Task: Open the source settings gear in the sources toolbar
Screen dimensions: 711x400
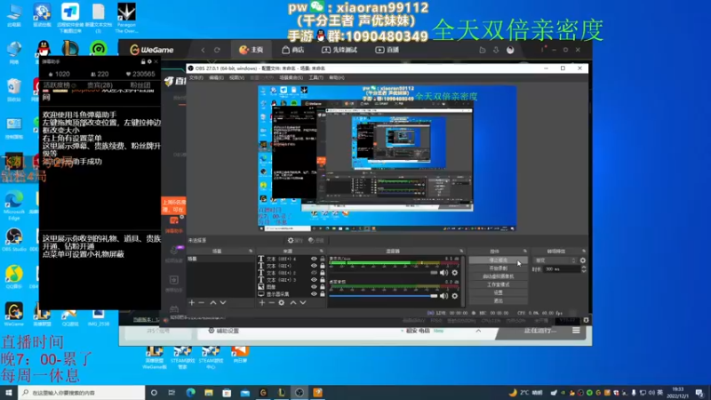Action: click(282, 302)
